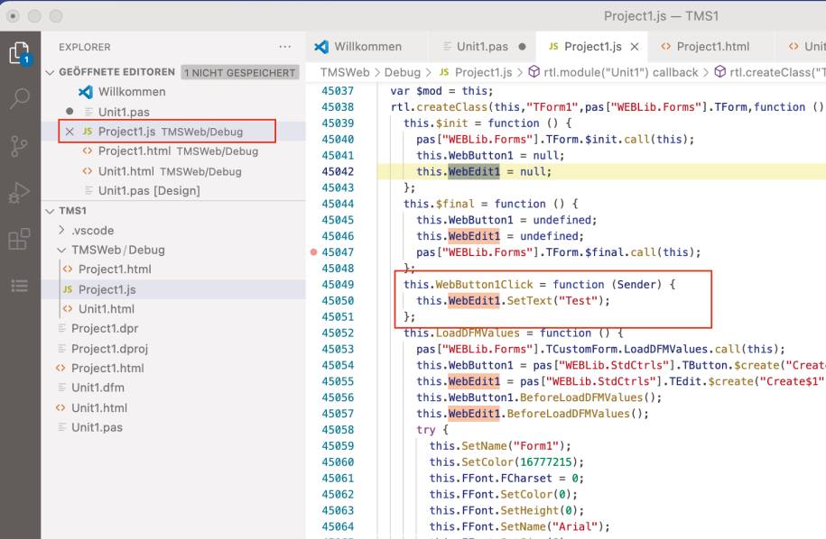Viewport: 826px width, 539px height.
Task: Open root Project1.html below Project1.dproj
Action: tap(107, 368)
